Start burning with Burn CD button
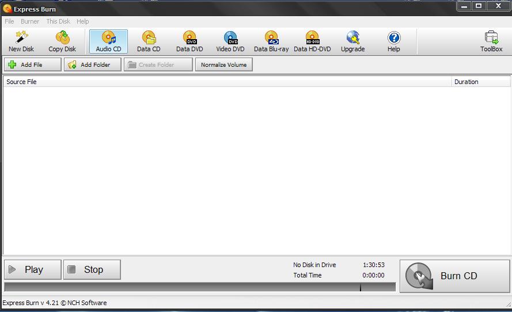This screenshot has height=312, width=512. click(x=454, y=276)
